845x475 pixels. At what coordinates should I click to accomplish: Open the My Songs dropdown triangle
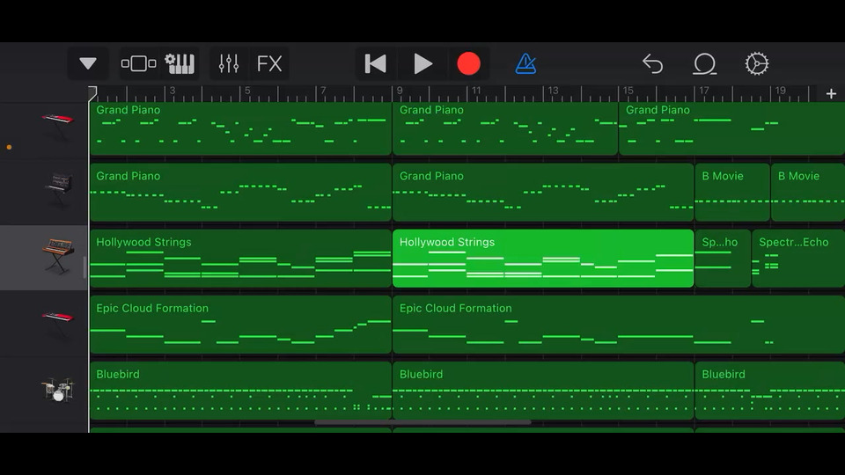coord(88,63)
